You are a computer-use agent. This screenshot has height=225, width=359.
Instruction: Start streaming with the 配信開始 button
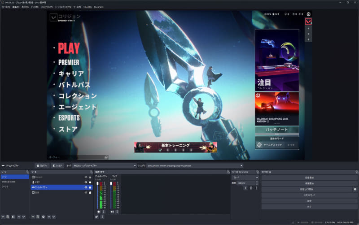click(x=309, y=177)
